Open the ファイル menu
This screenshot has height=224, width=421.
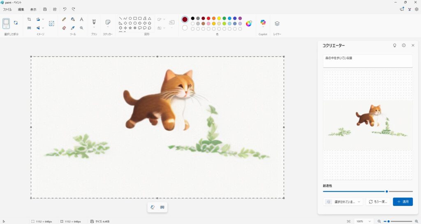coord(7,9)
